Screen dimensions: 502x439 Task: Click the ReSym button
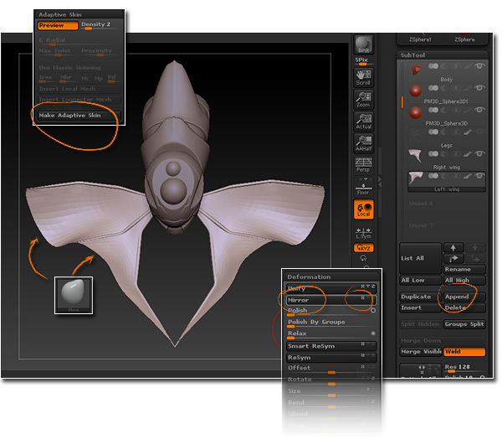click(x=331, y=358)
